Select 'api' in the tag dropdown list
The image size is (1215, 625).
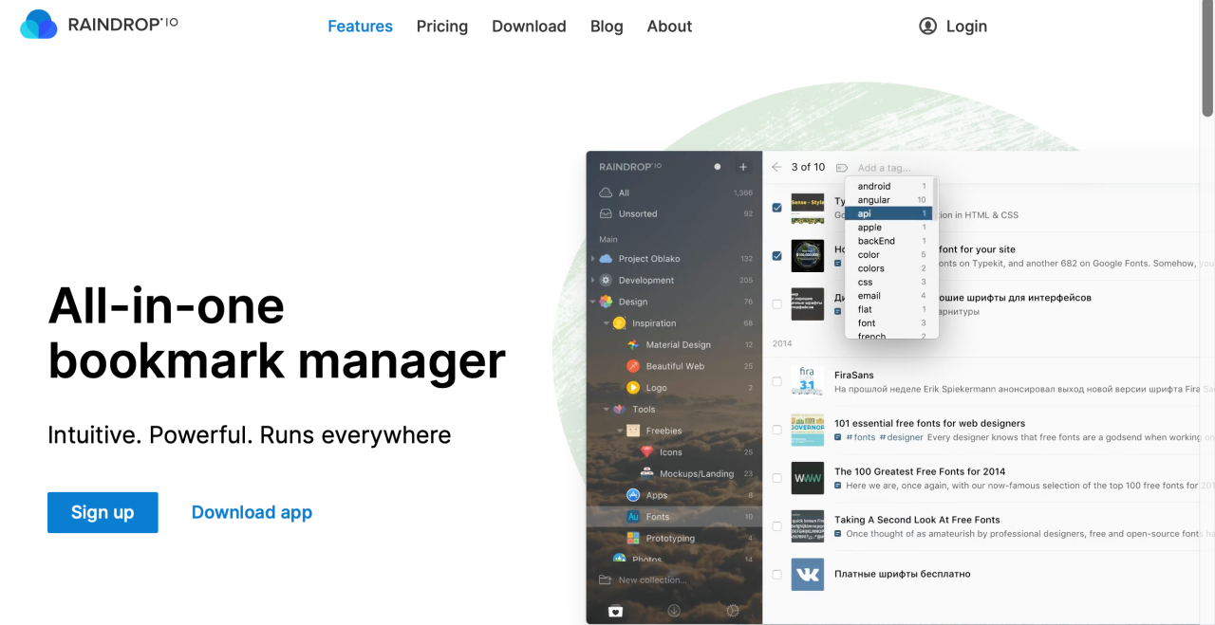888,213
